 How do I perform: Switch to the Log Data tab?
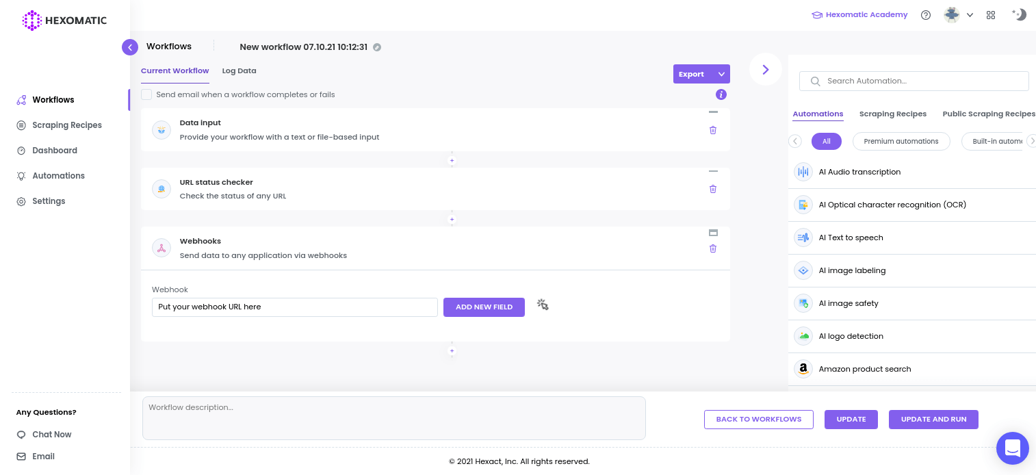(x=239, y=70)
